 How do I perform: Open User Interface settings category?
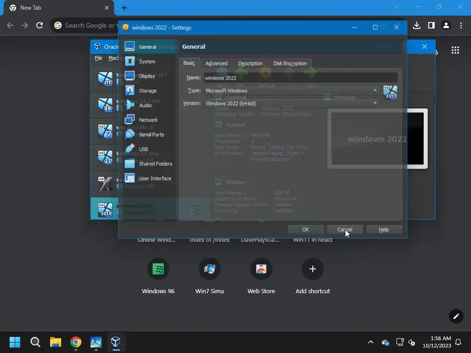click(x=155, y=178)
